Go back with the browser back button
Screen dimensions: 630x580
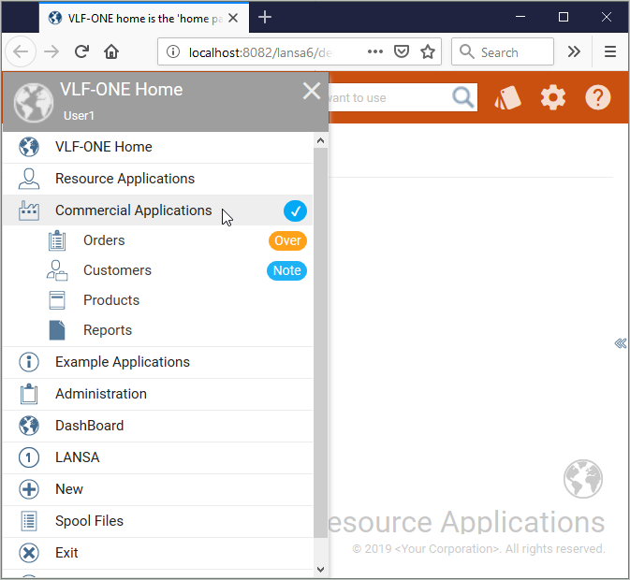[21, 51]
